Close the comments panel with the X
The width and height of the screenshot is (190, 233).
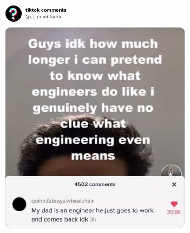pos(174,184)
